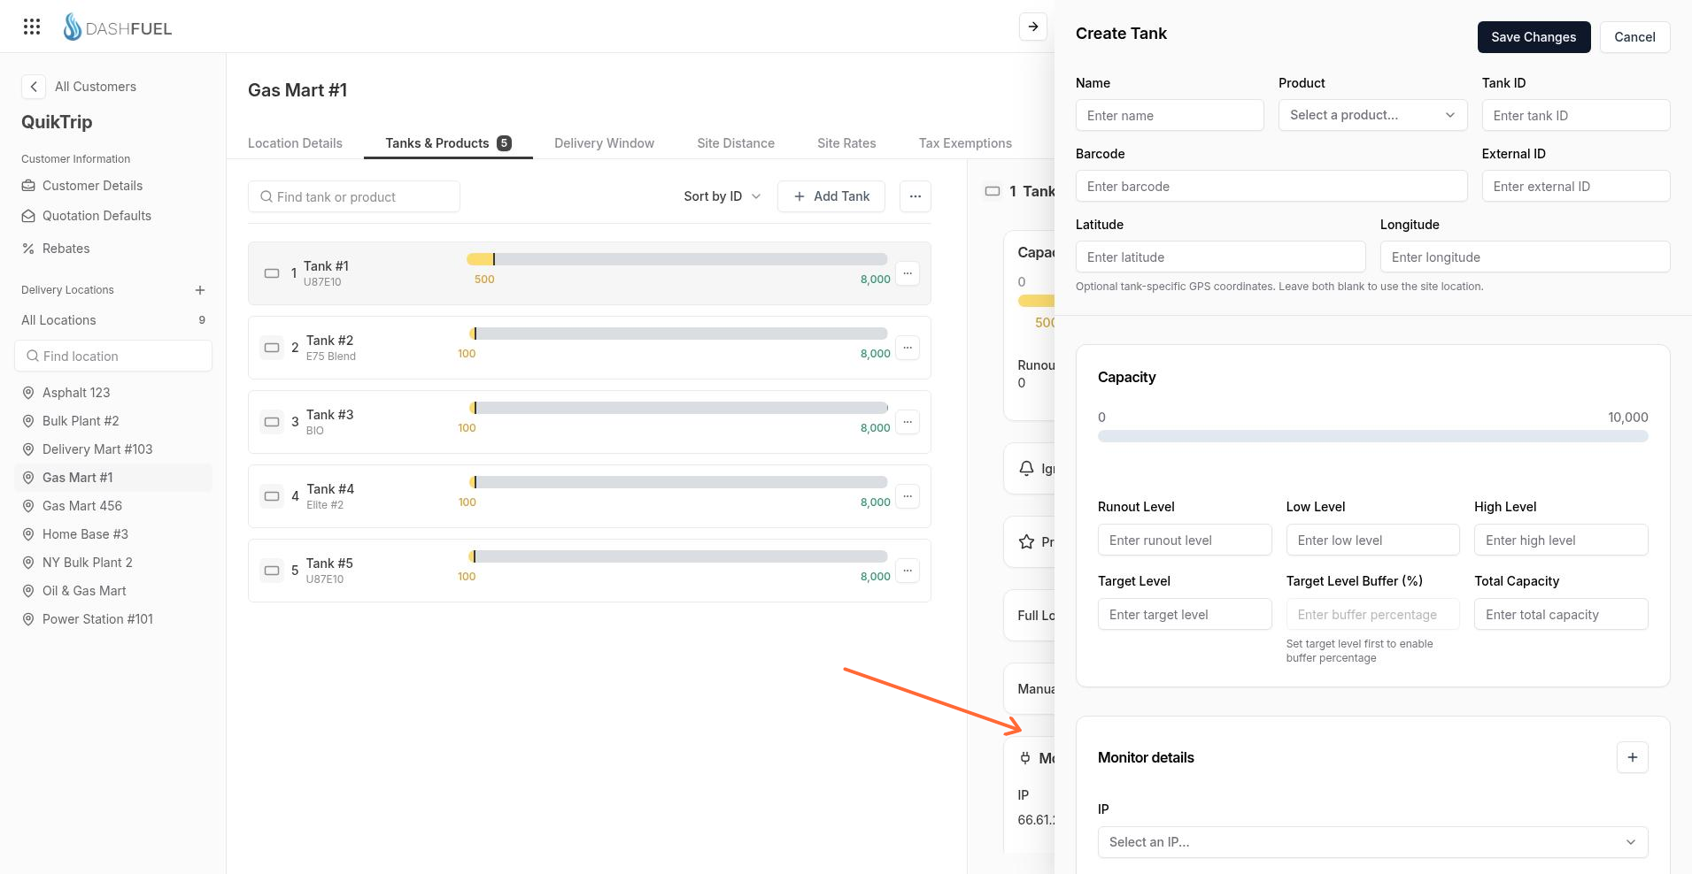This screenshot has width=1692, height=874.
Task: Click the Low Level input field
Action: [1372, 540]
